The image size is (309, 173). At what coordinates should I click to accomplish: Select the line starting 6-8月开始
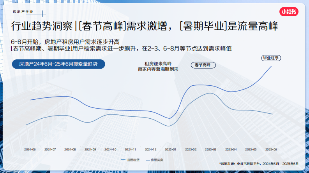[65, 42]
